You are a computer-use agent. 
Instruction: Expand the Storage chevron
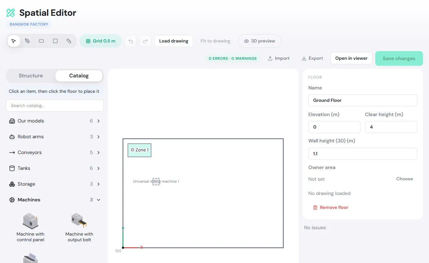point(99,184)
